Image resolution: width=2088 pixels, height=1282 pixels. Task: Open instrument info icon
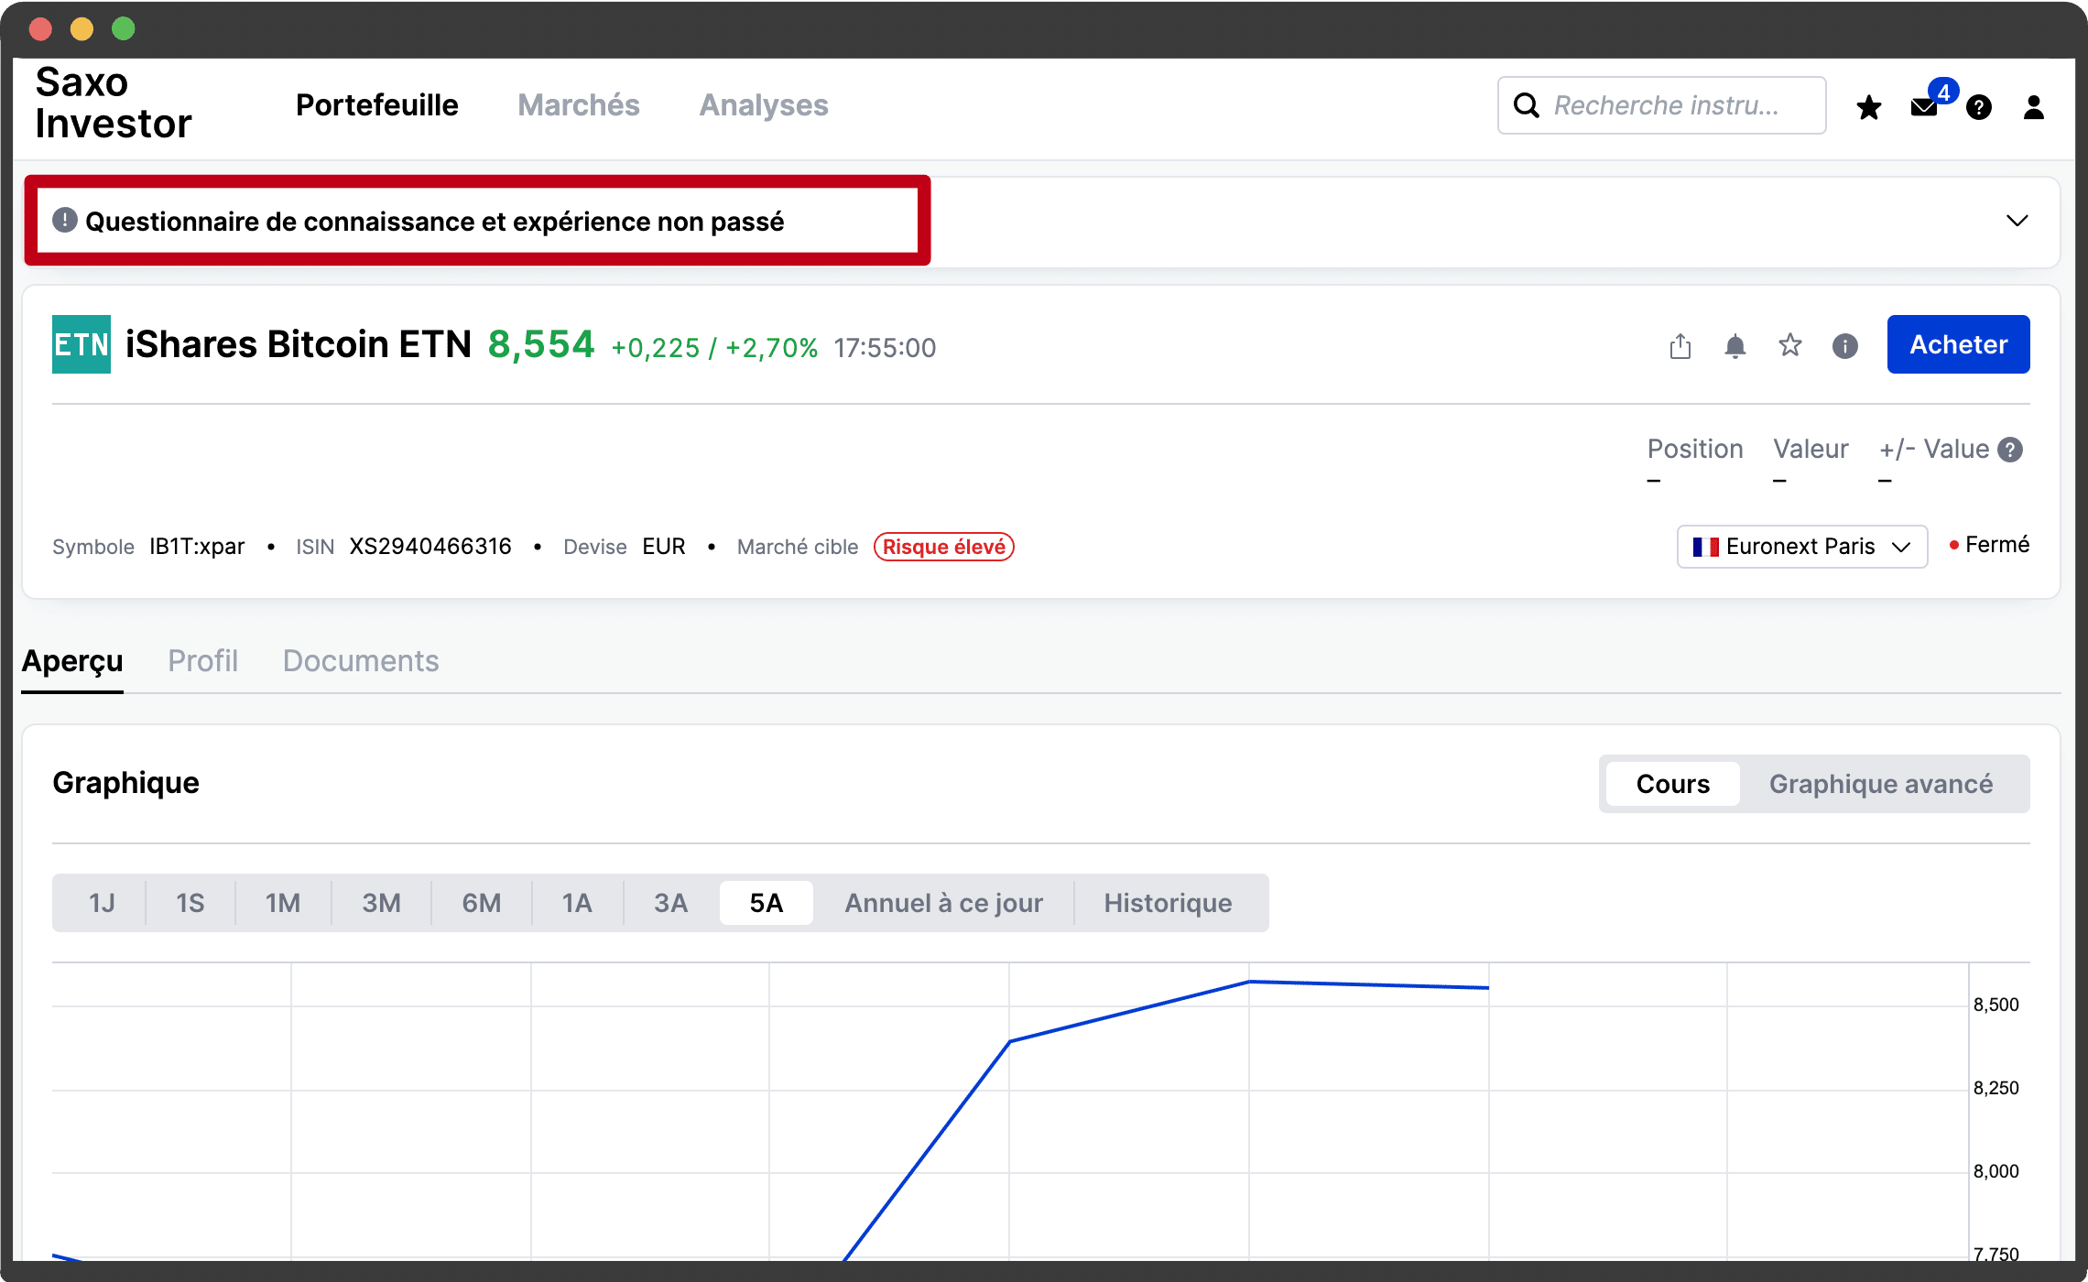(1844, 346)
